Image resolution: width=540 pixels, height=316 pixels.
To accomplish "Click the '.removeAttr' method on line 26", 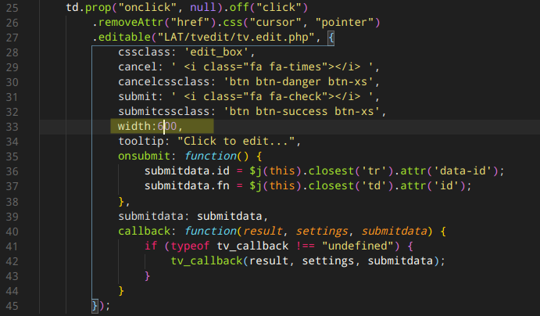I will [127, 23].
